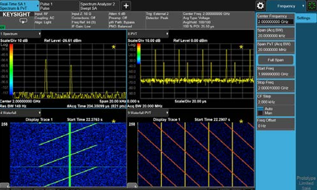Screen dimensions: 317x190
Task: Click the yellow star in PVT window
Action: click(241, 47)
